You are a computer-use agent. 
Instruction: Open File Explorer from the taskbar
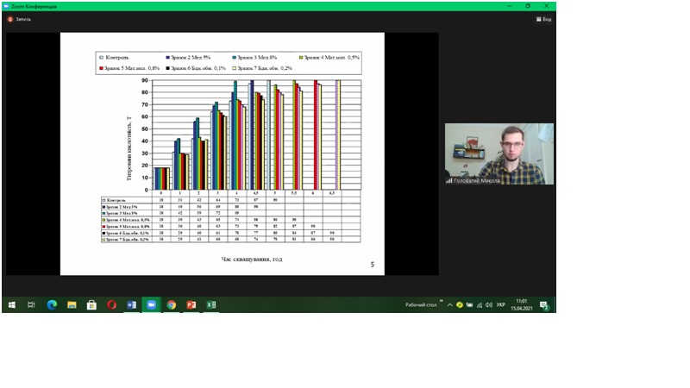(x=72, y=305)
